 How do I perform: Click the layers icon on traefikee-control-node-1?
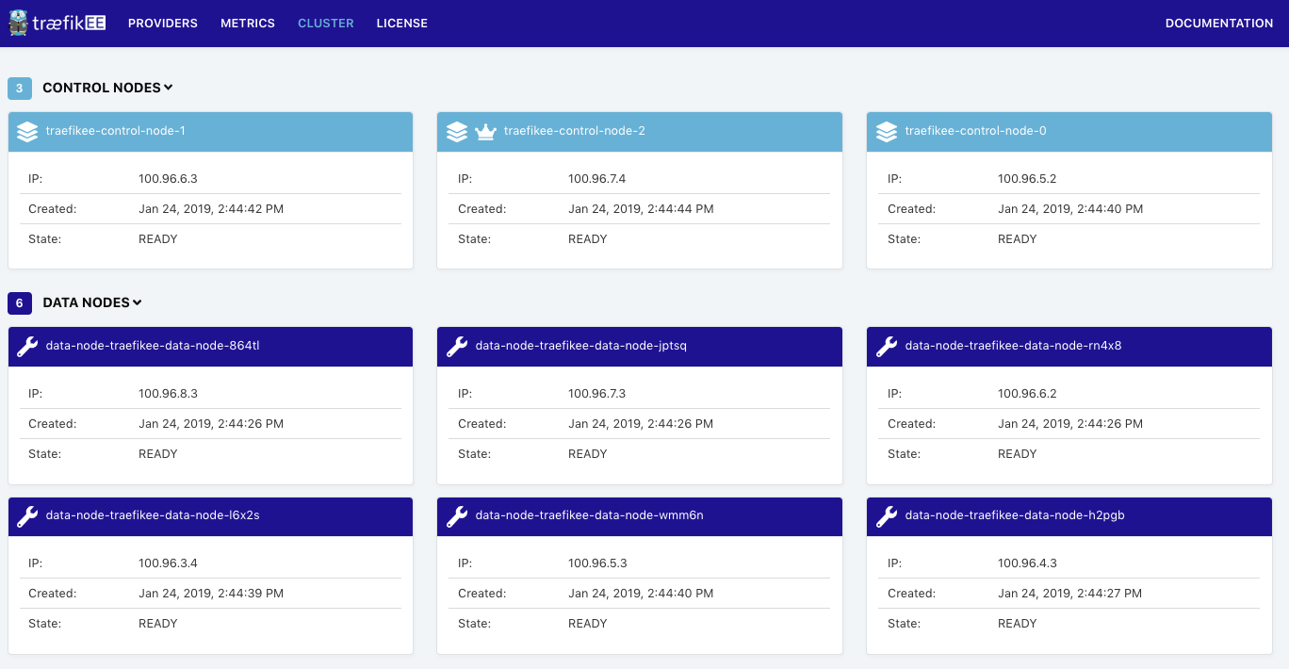click(x=27, y=132)
